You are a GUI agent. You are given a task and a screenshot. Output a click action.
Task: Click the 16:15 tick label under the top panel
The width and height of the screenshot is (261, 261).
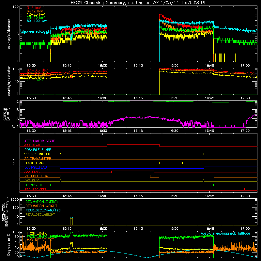coord(138,66)
